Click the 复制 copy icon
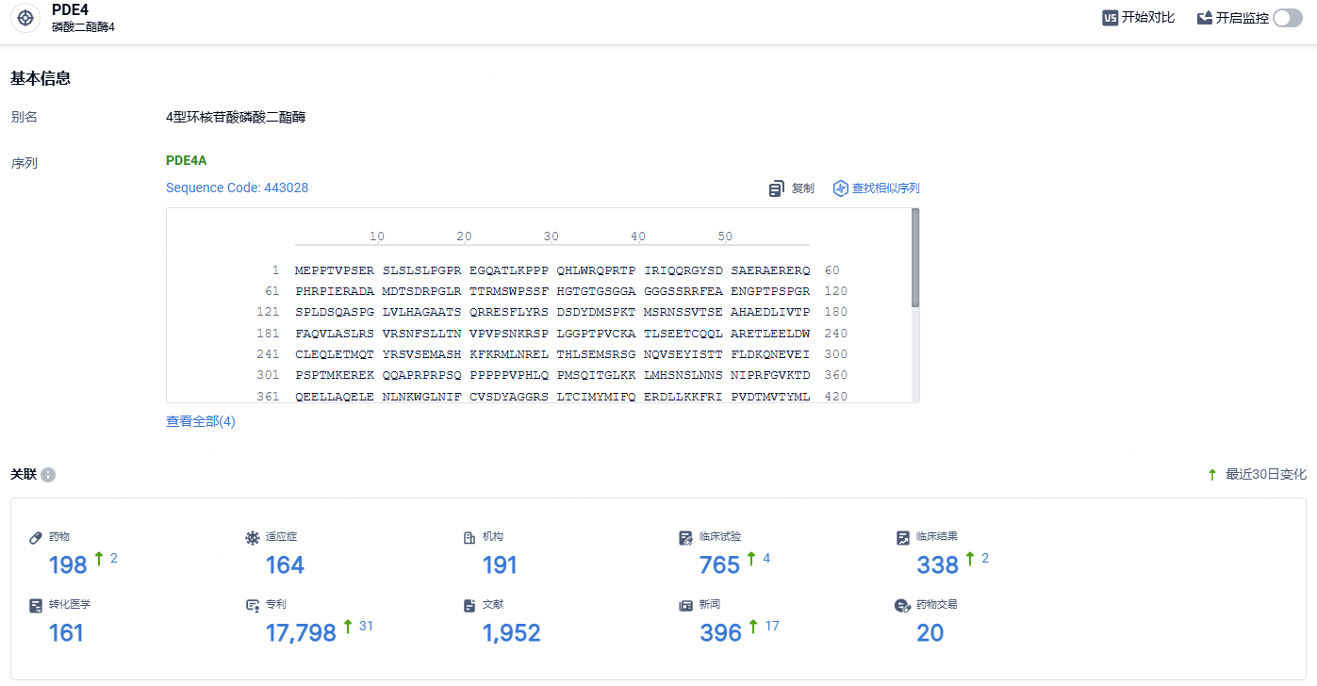 (777, 188)
